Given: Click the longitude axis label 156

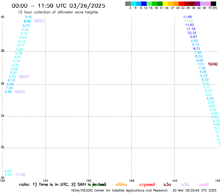Looking at the screenshot, I should (89, 181).
